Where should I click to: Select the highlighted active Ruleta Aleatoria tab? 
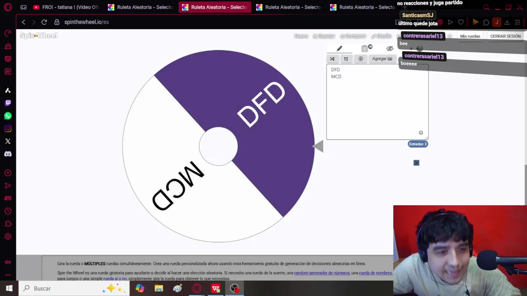(x=215, y=7)
